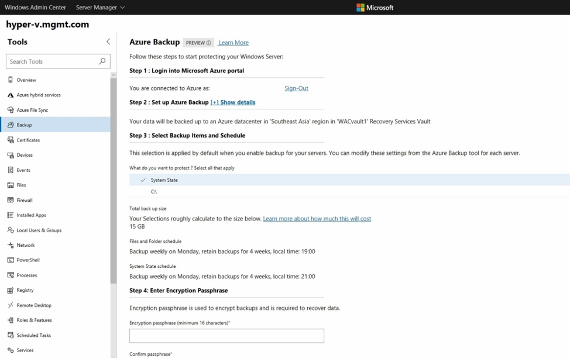Viewport: 570px width, 358px height.
Task: Click the PowerShell tool icon
Action: click(x=11, y=260)
